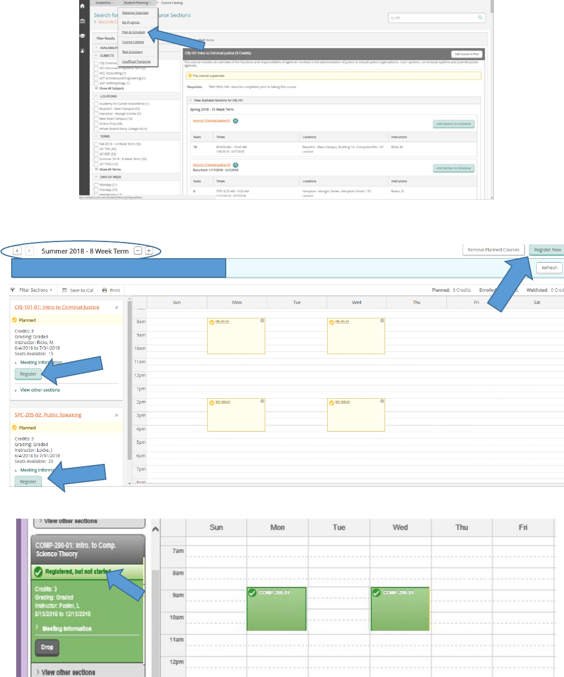The image size is (564, 677).
Task: Go to next term using right arrow
Action: (30, 251)
